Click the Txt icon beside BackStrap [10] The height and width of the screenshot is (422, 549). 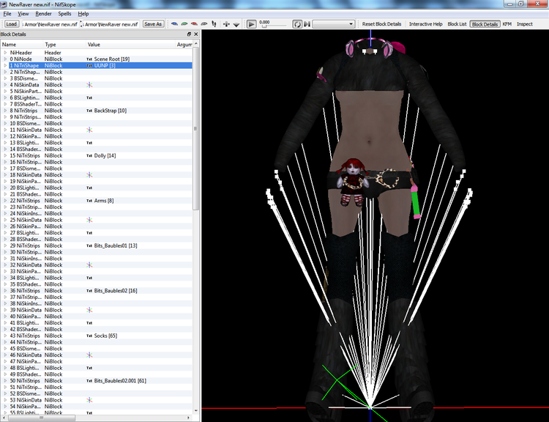pyautogui.click(x=89, y=111)
